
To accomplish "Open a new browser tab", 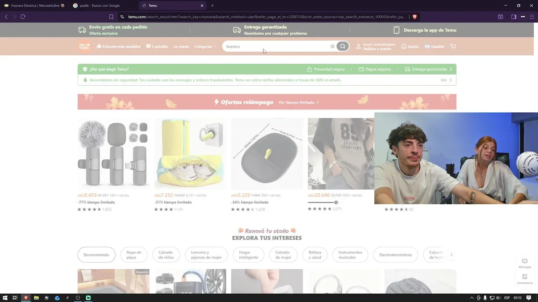I will [x=212, y=5].
